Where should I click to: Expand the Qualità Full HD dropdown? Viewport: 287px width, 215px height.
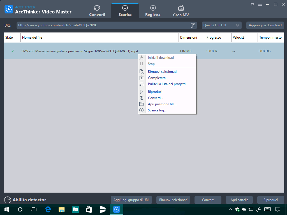click(221, 25)
